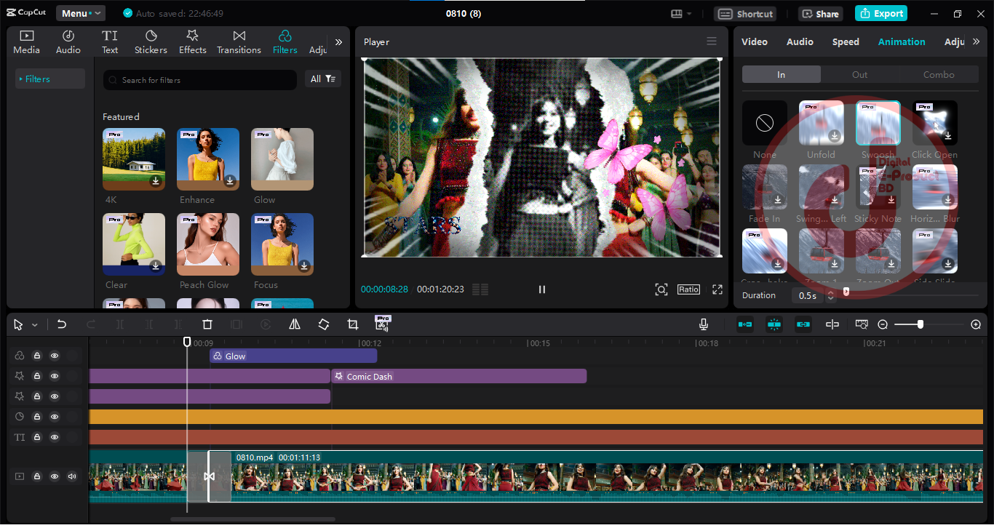Hide the Glow filter track

[55, 356]
